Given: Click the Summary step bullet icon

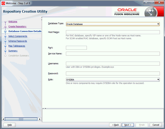Looking at the screenshot, I should pyautogui.click(x=5, y=51).
